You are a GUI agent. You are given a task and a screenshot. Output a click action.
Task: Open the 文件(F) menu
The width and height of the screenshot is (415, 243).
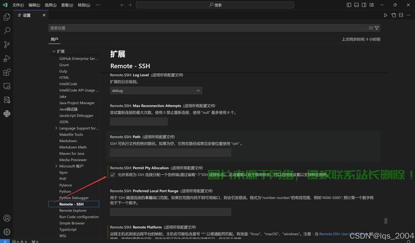pyautogui.click(x=18, y=5)
